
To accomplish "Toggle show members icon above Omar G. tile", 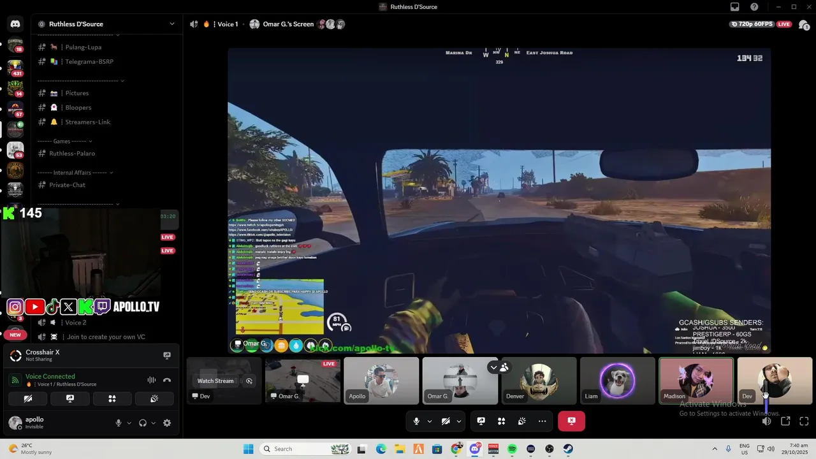I will [504, 367].
